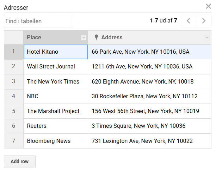Select the 66 Park Ave address cell
This screenshot has height=172, width=216.
point(149,52)
